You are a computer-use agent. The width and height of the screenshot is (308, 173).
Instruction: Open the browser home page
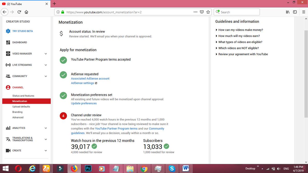coord(26,12)
